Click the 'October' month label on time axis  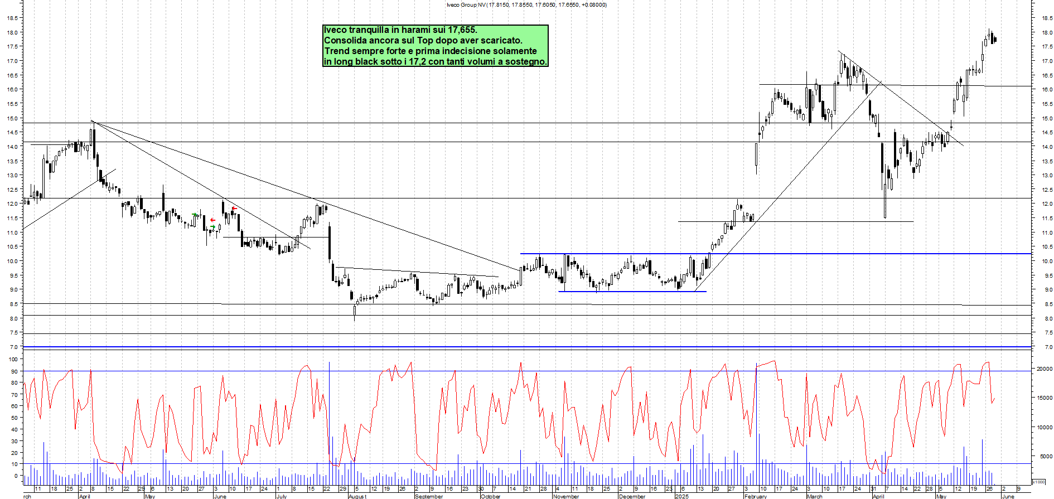coord(491,496)
